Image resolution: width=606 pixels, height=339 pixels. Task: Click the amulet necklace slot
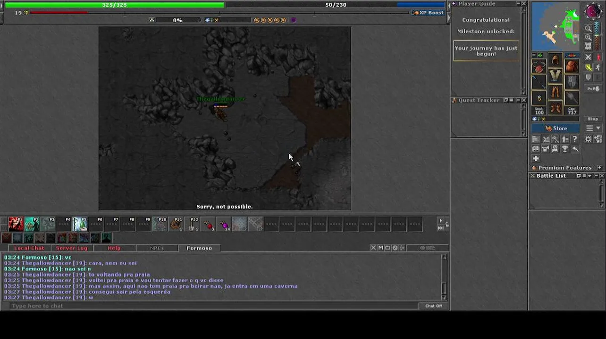539,66
